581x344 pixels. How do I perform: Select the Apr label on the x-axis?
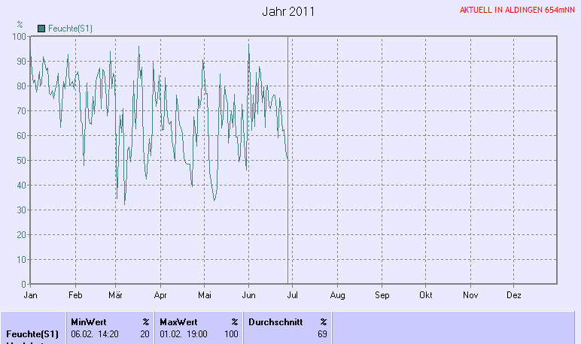coord(160,296)
